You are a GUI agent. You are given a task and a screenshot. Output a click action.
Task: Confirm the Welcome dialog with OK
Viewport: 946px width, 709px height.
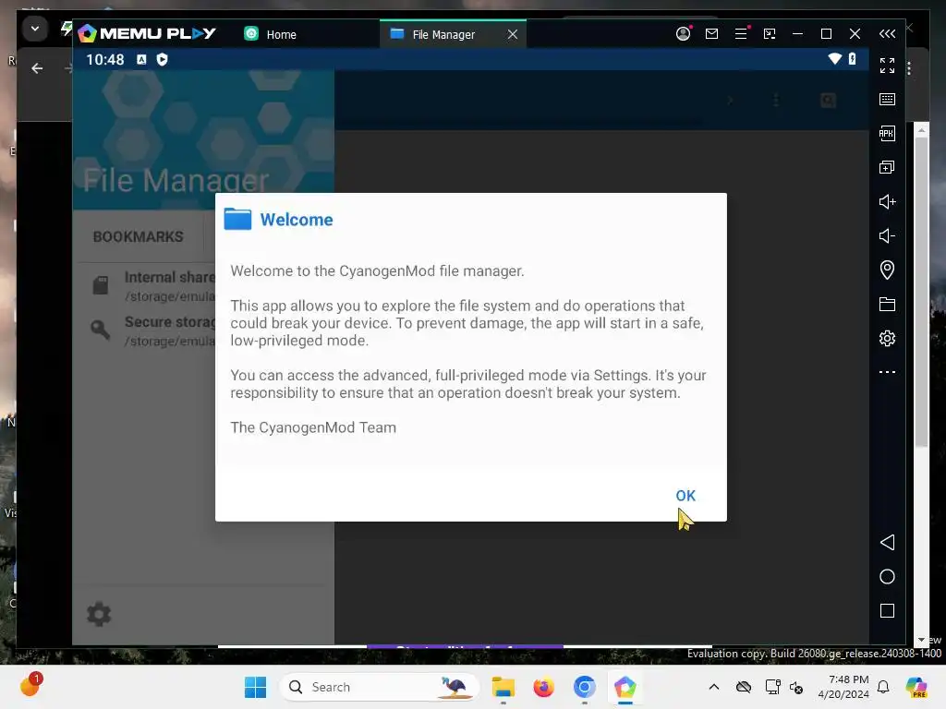(x=685, y=496)
